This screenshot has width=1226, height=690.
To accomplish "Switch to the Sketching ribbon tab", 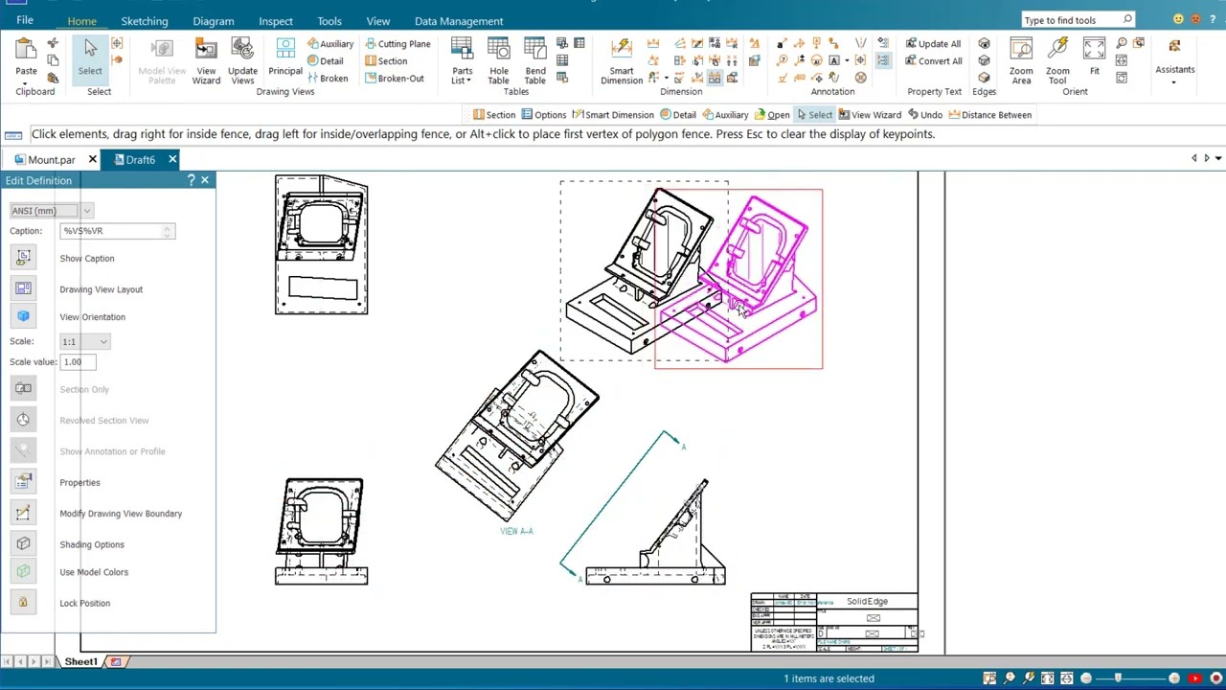I will click(145, 21).
